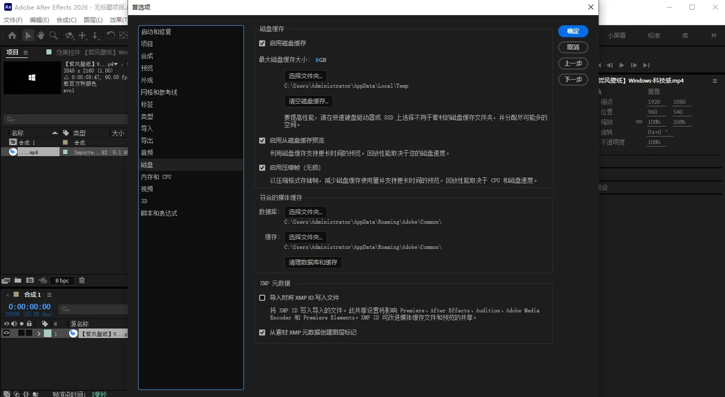Click the 0:00:00:00 timecode field
Viewport: 725px width, 397px height.
pyautogui.click(x=29, y=306)
